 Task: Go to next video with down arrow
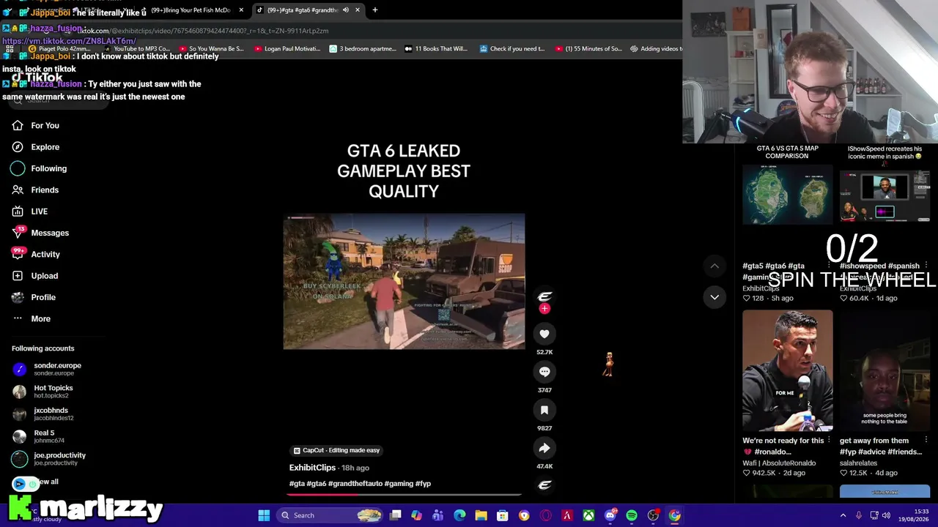pyautogui.click(x=714, y=297)
